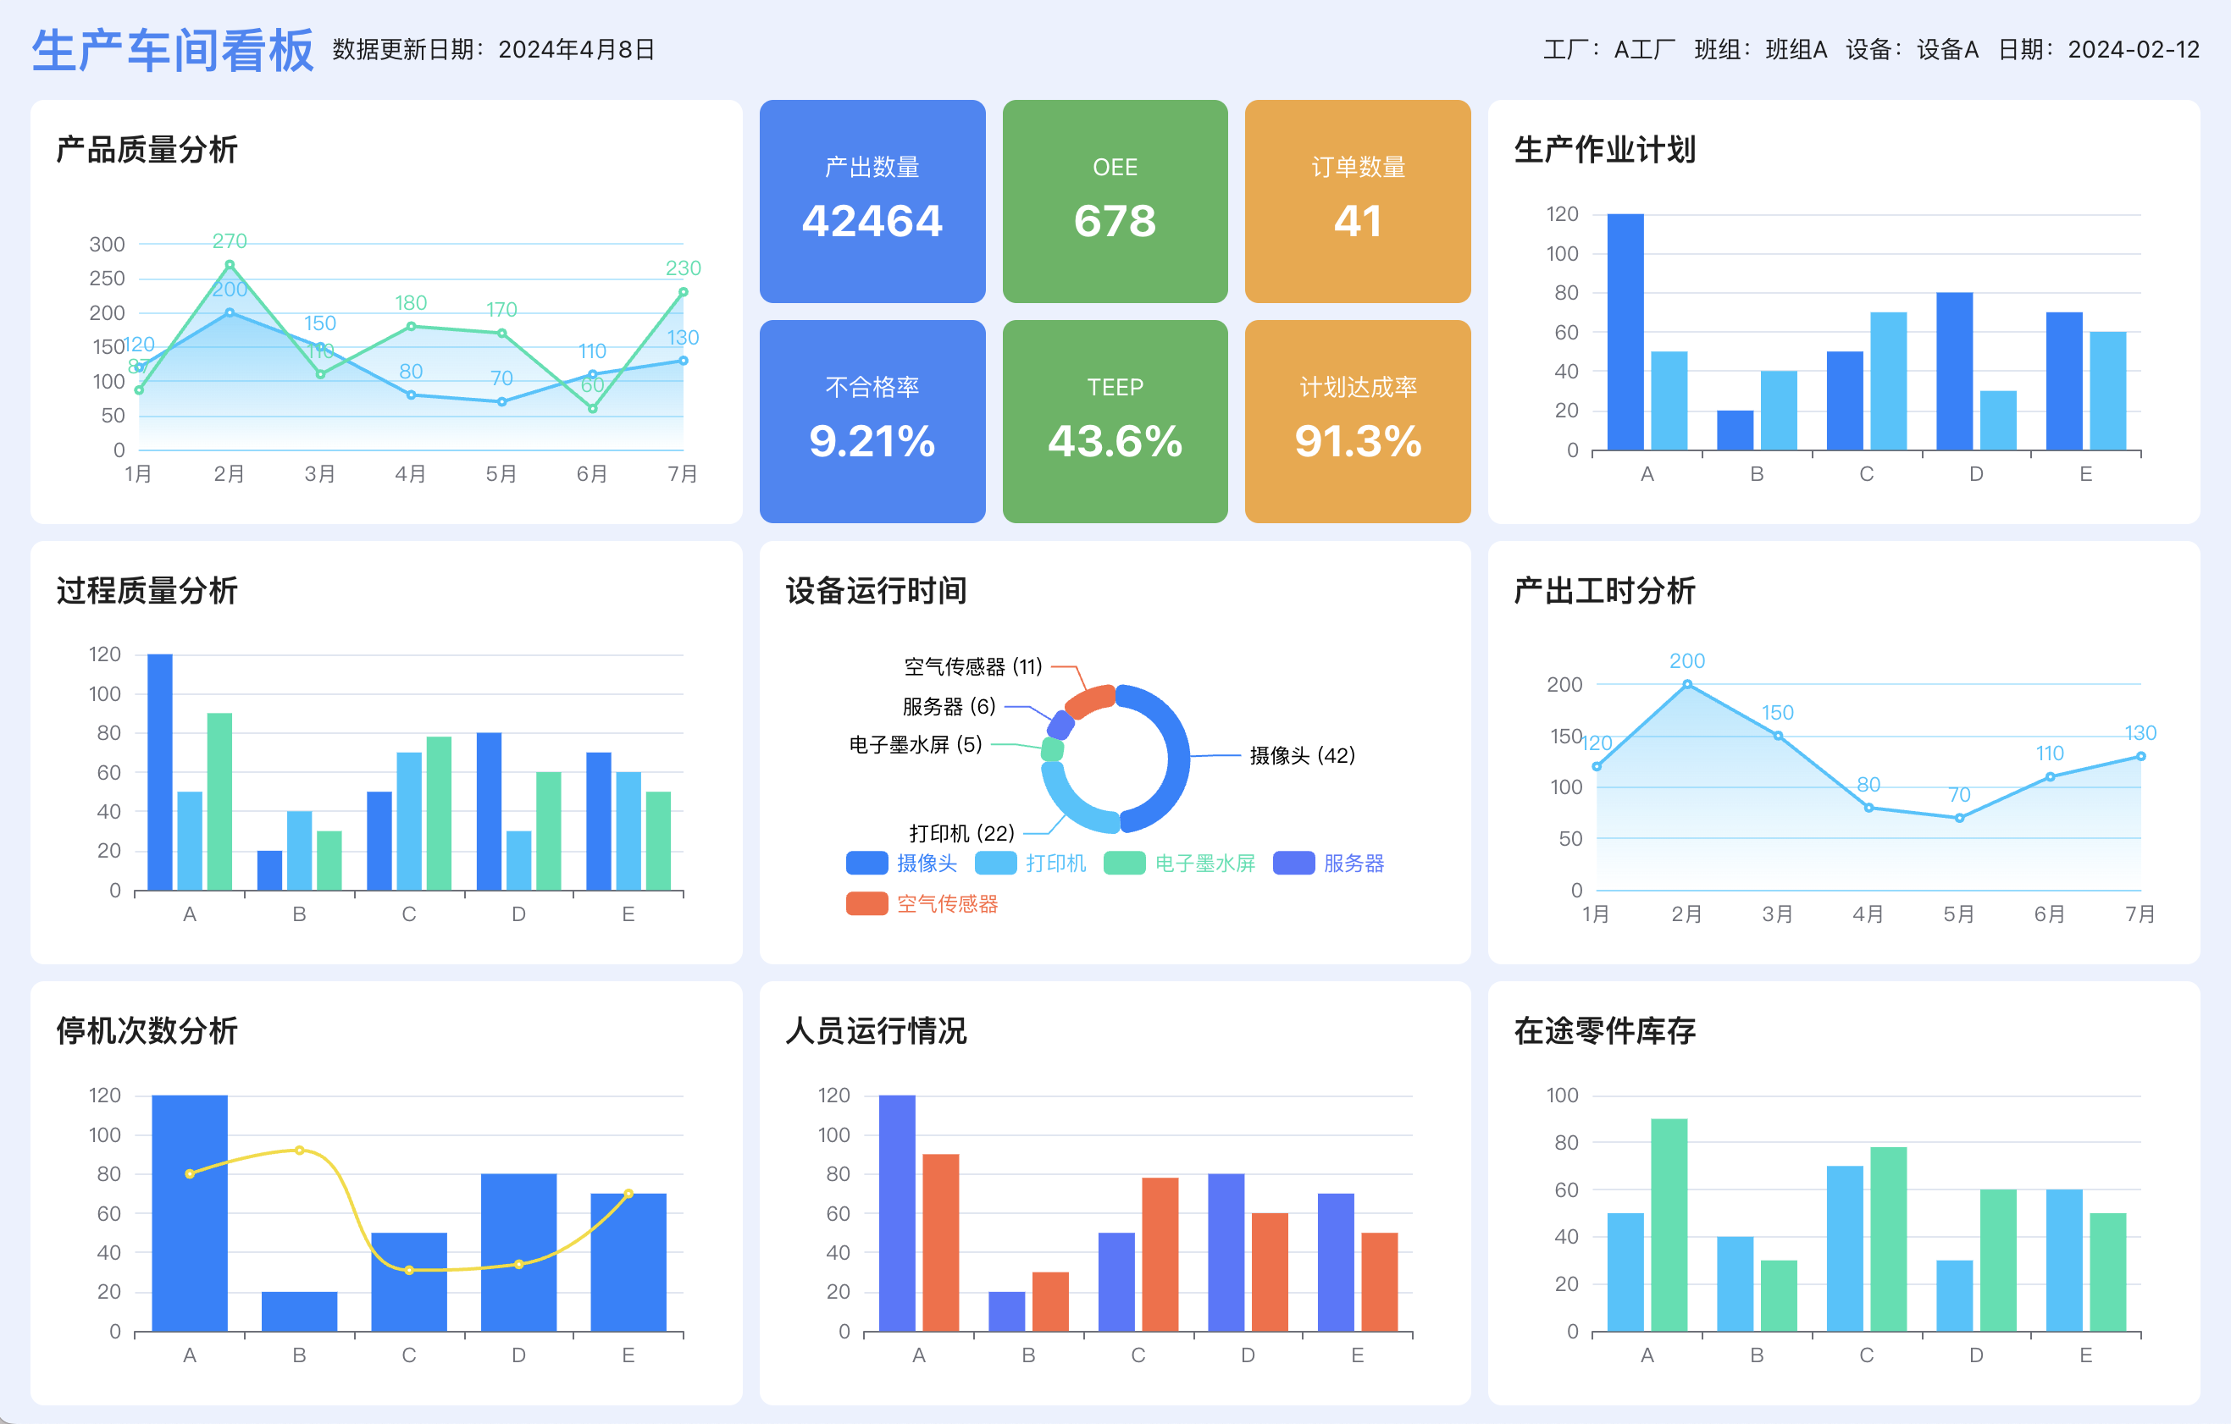Image resolution: width=2231 pixels, height=1424 pixels.
Task: Open the TEEP 43.6% card
Action: click(x=1115, y=422)
